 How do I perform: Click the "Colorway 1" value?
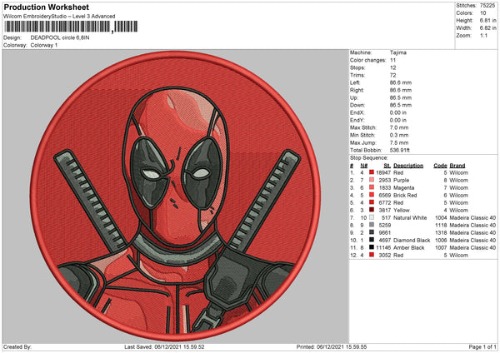point(44,45)
